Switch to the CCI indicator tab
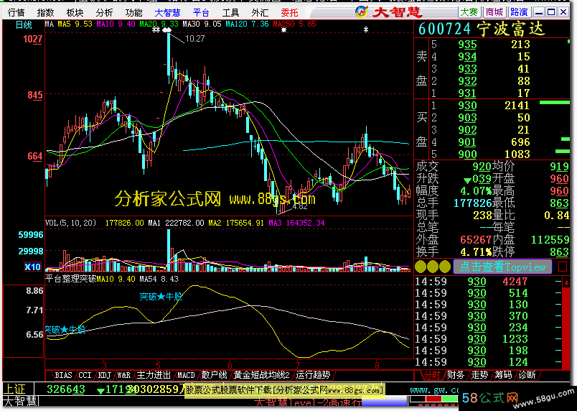Screen dimensions: 577x411 85,375
